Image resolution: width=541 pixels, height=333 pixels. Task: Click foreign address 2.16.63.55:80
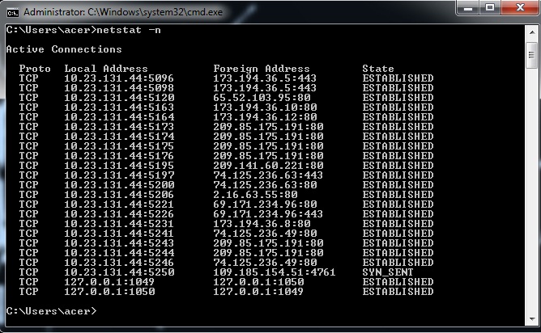coord(255,195)
